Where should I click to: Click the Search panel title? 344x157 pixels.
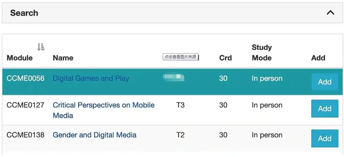click(24, 13)
